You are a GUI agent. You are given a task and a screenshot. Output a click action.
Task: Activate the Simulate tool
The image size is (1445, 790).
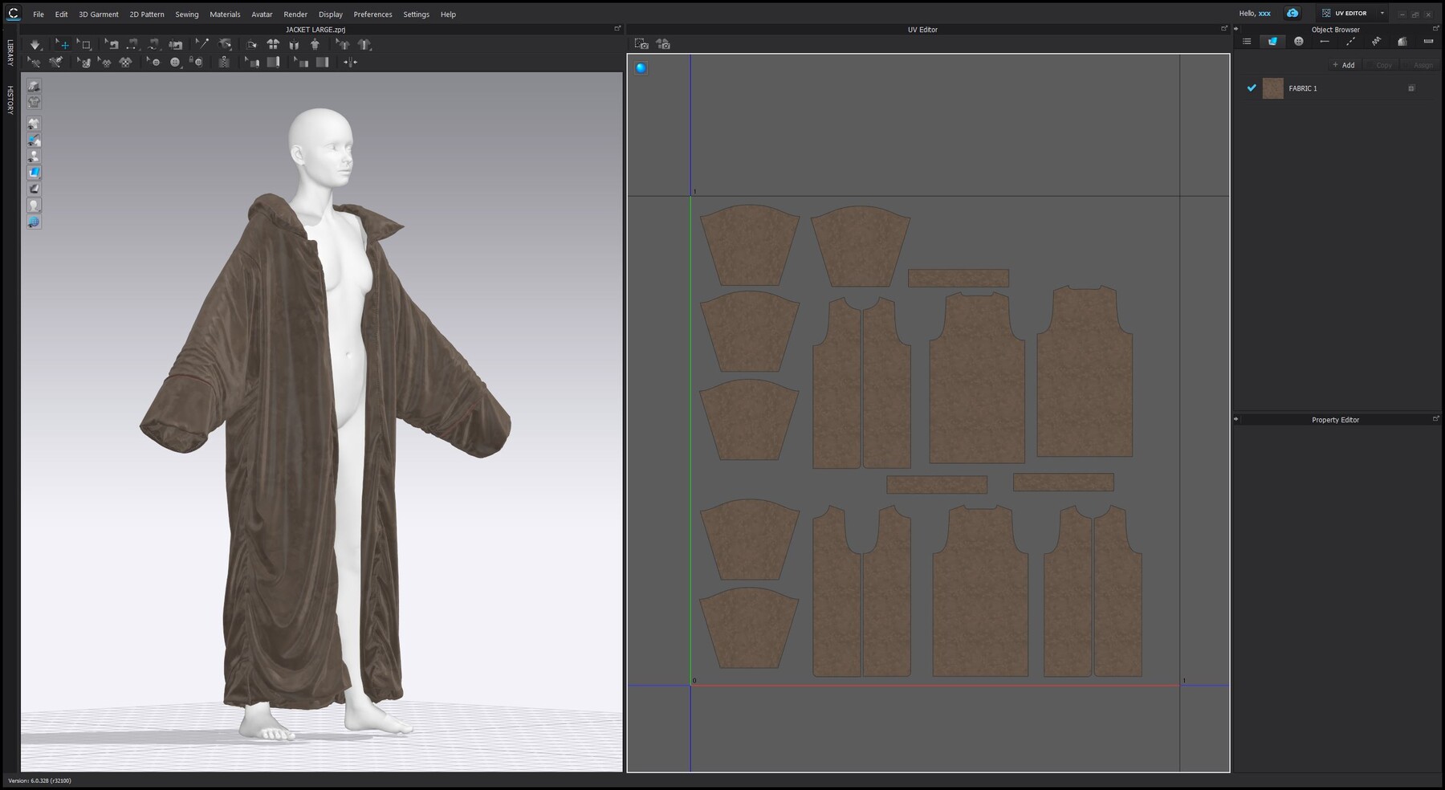(35, 44)
